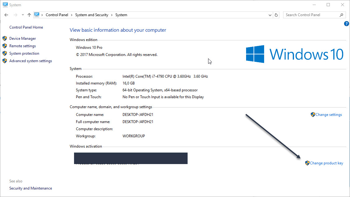Click the shield icon beside Change product key

307,163
